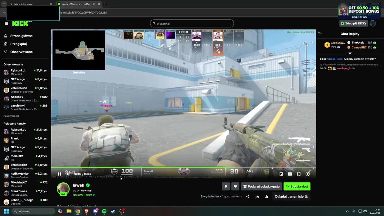Open Brave browser from taskbar
This screenshot has height=216, width=384.
(87, 211)
